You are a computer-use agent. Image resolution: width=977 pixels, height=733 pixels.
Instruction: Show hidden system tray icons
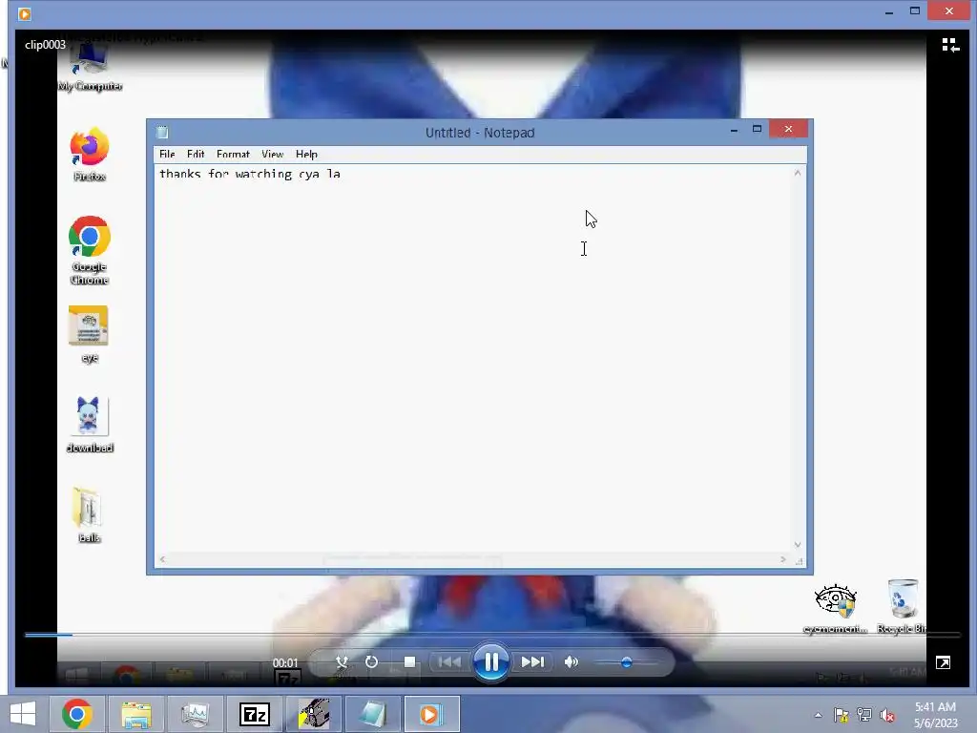(x=818, y=715)
